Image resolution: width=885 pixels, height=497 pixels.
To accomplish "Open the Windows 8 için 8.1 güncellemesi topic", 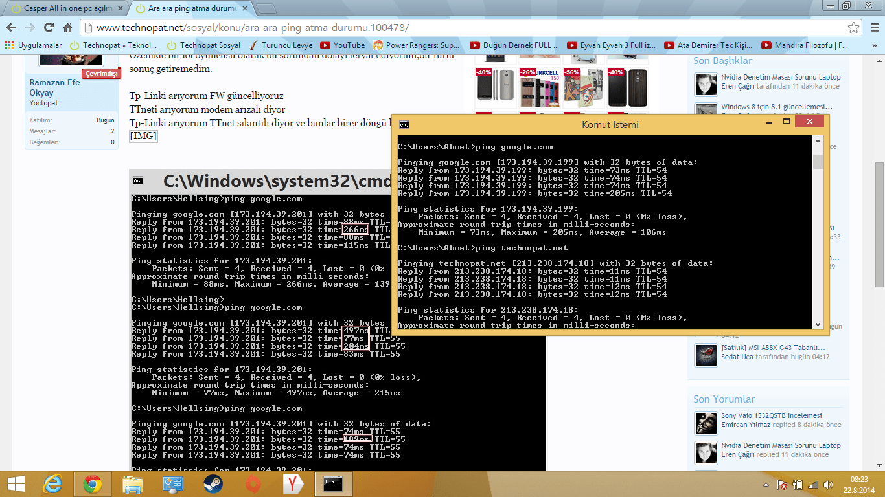I will click(x=777, y=107).
